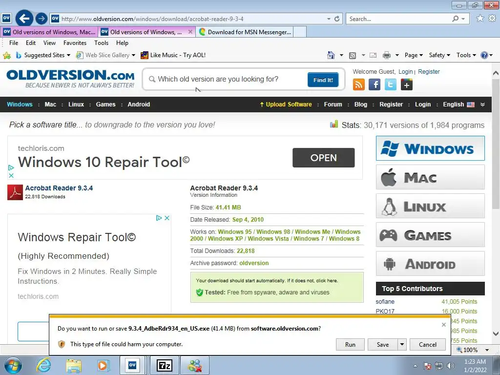
Task: Open the Register link next to Login
Action: pyautogui.click(x=429, y=72)
